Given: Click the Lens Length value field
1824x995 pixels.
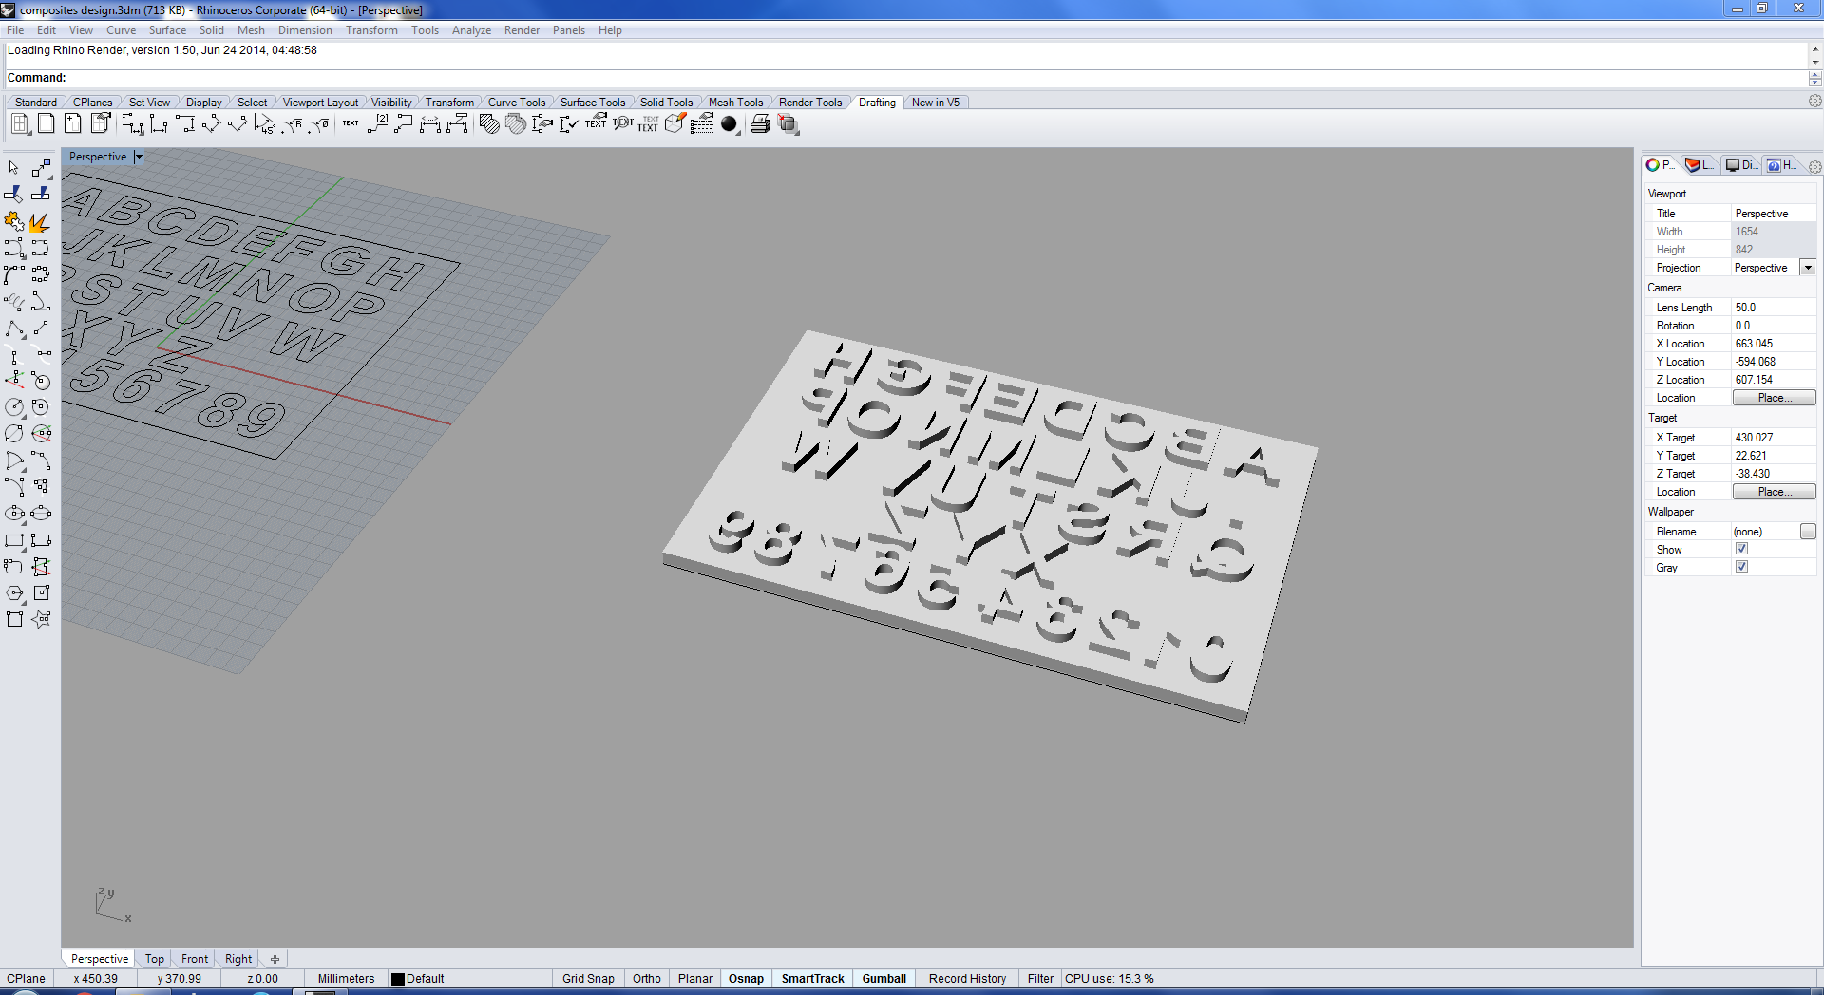Looking at the screenshot, I should (x=1773, y=308).
